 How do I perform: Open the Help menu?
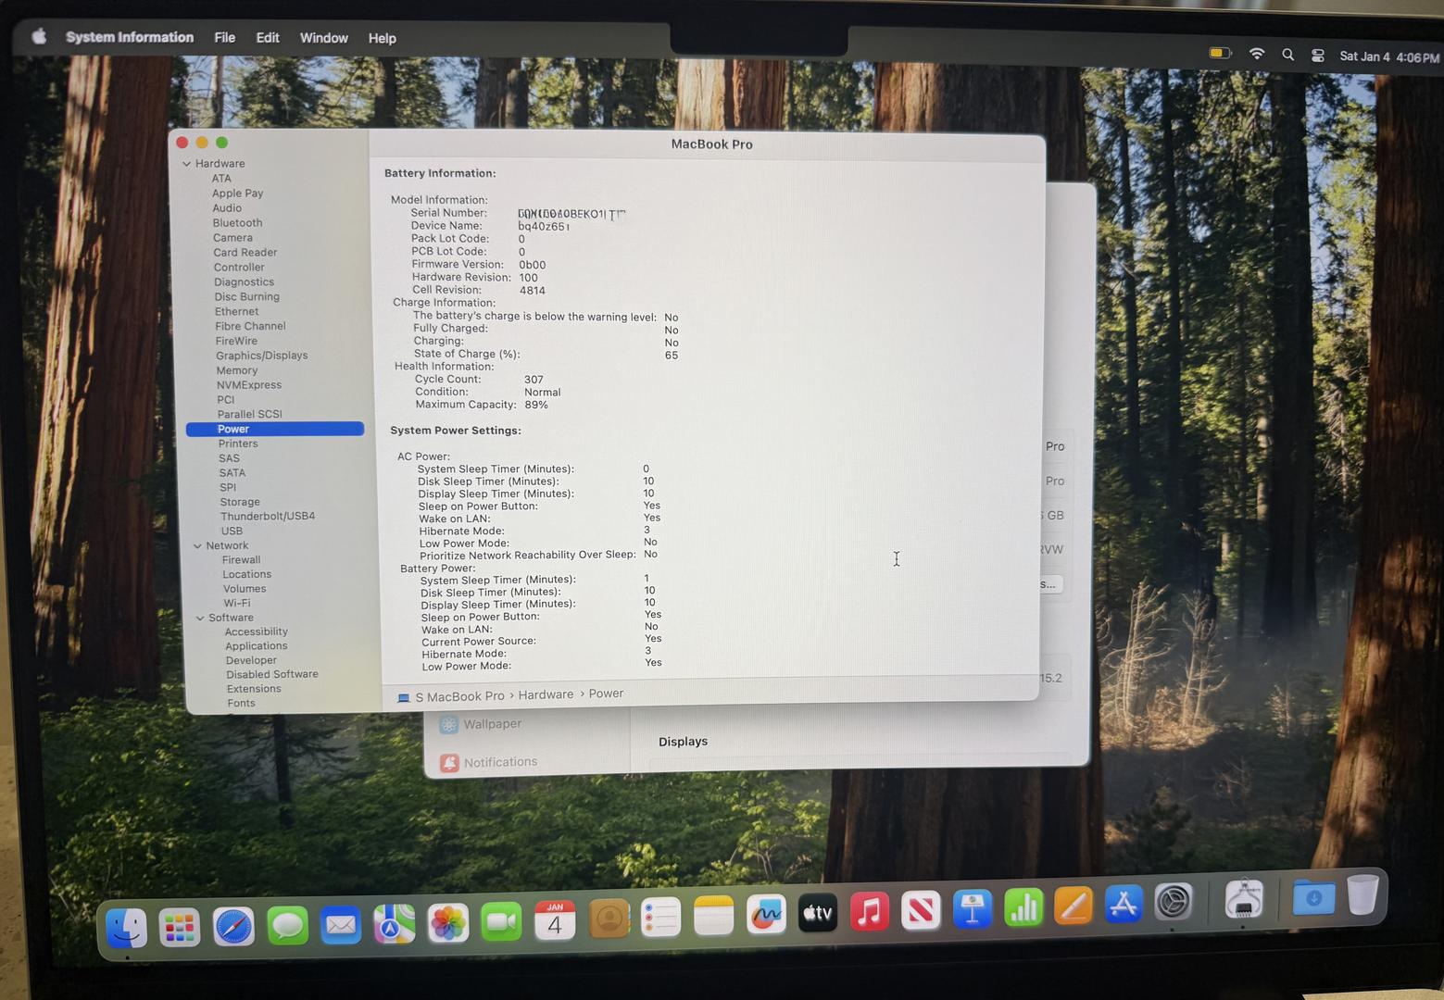point(383,39)
